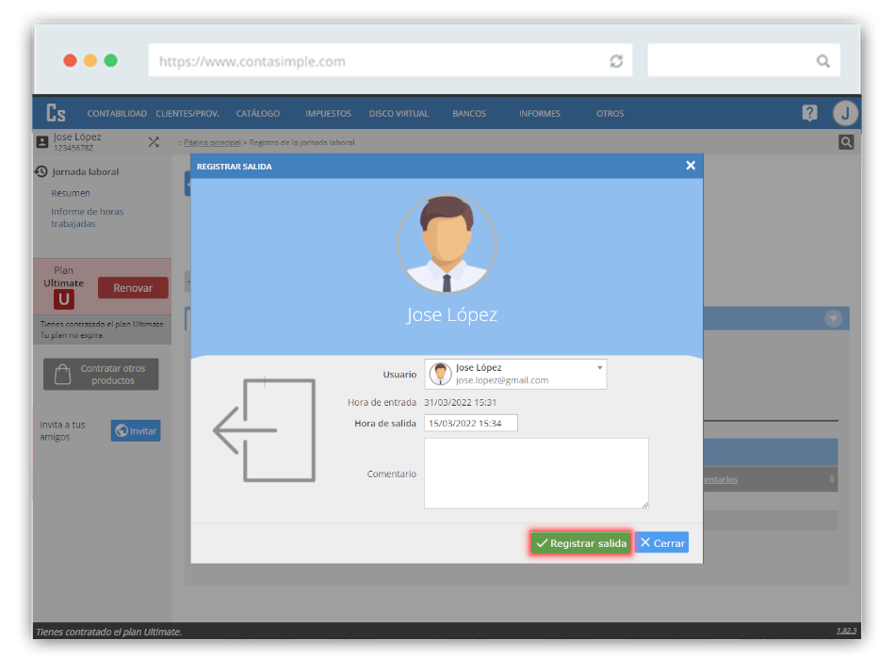Close the Registrar Salida dialog with X
The height and width of the screenshot is (658, 895).
[x=690, y=166]
